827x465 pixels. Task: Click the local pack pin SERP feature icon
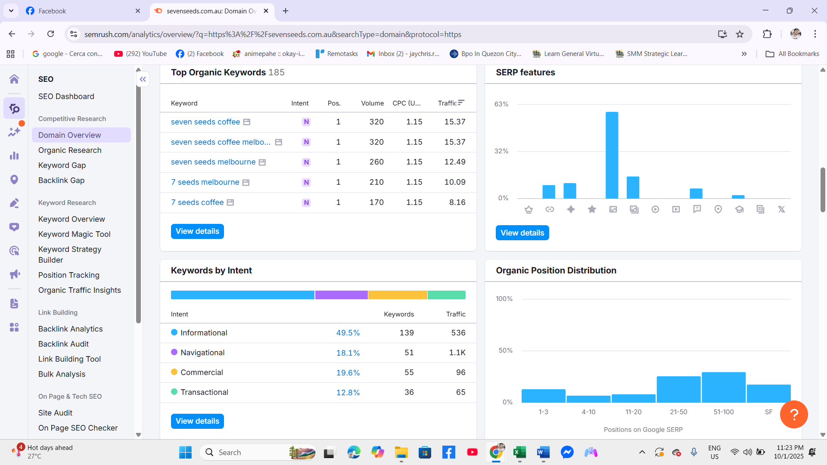718,209
